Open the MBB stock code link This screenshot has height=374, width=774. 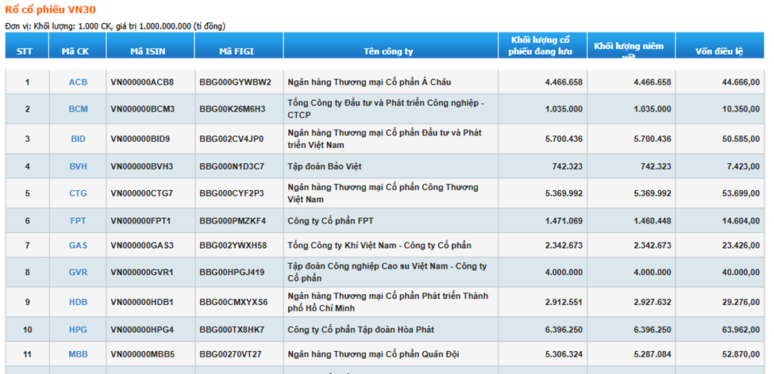pyautogui.click(x=78, y=354)
